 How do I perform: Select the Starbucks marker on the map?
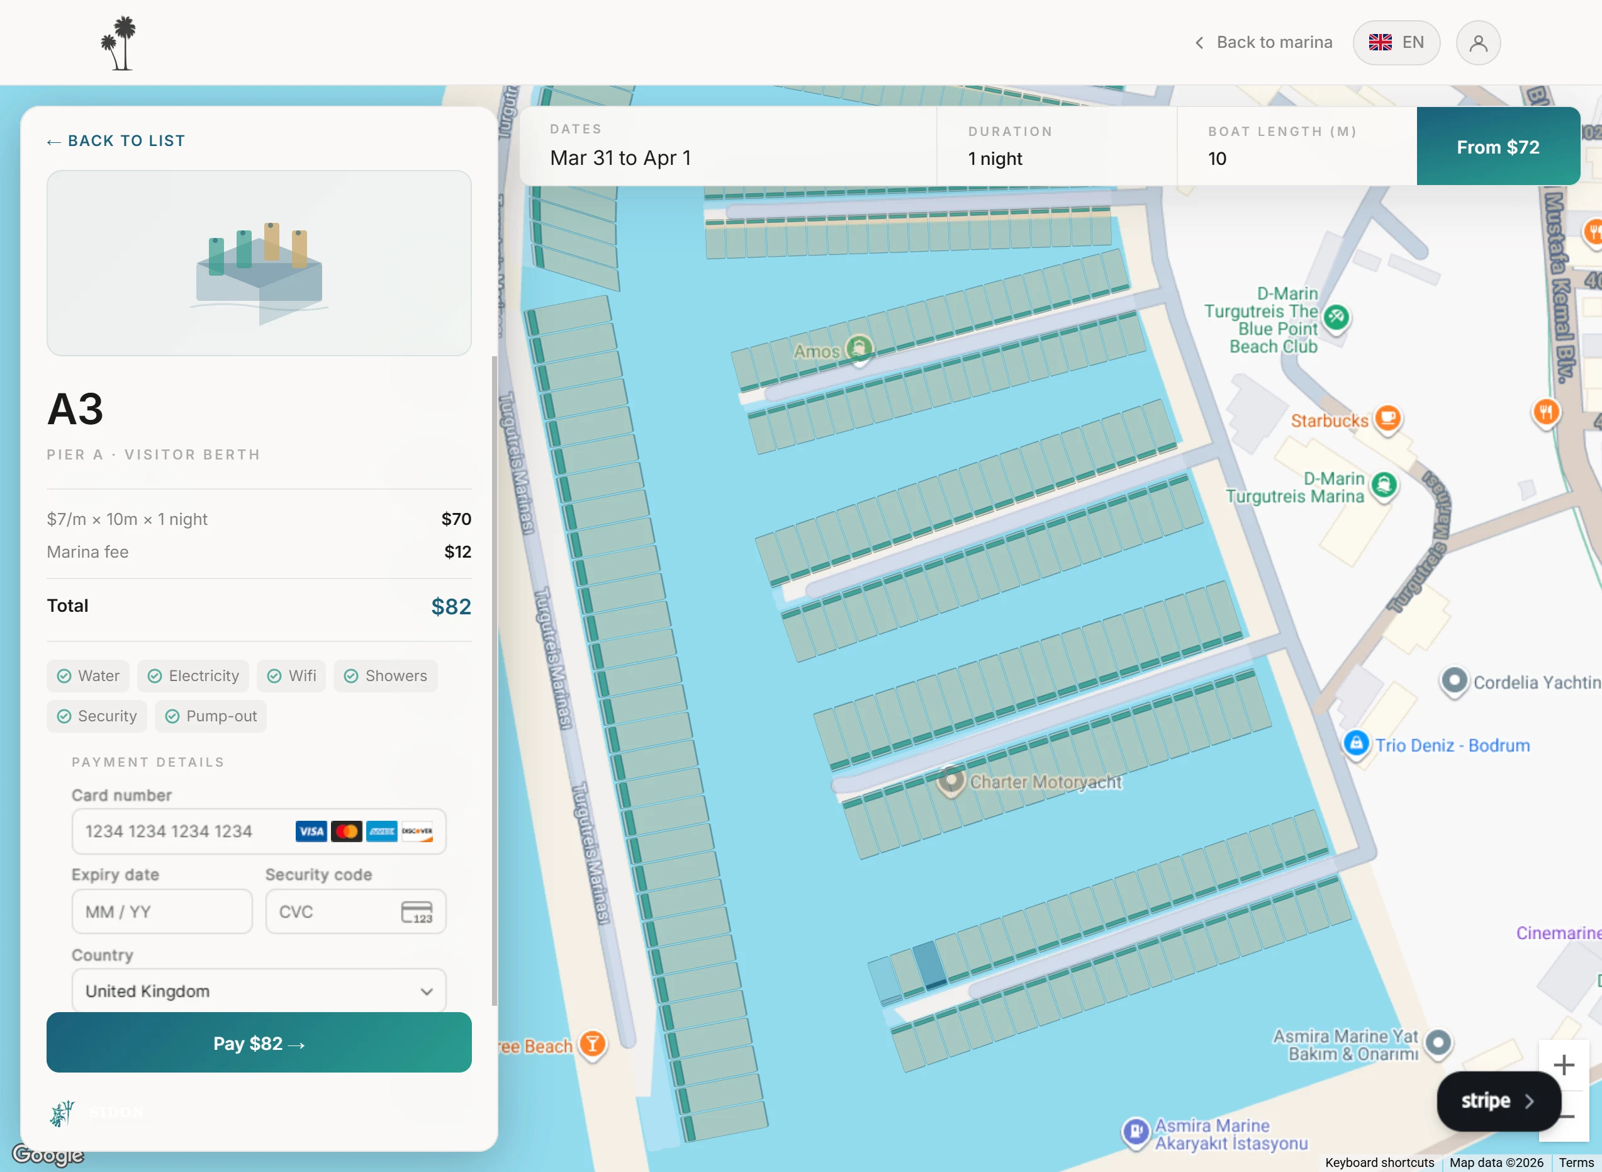click(1388, 419)
